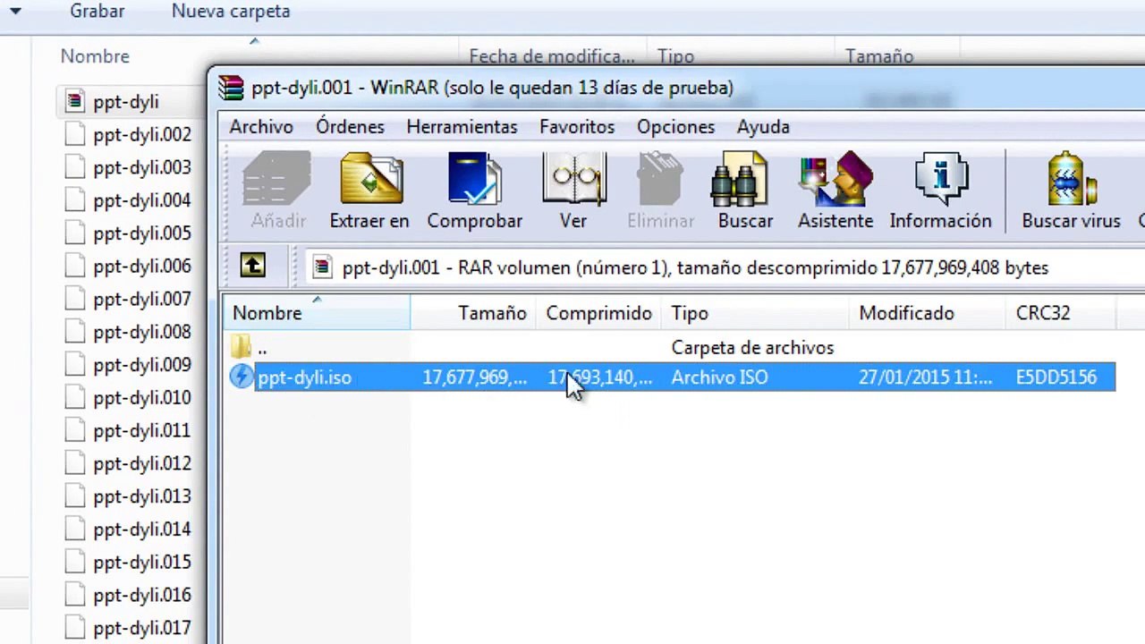Click the CRC32 value E5DD5156
The height and width of the screenshot is (644, 1145).
coord(1056,377)
